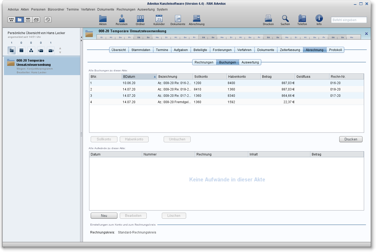Click the Bearbeiten button
This screenshot has height=252, width=376.
coord(133,216)
